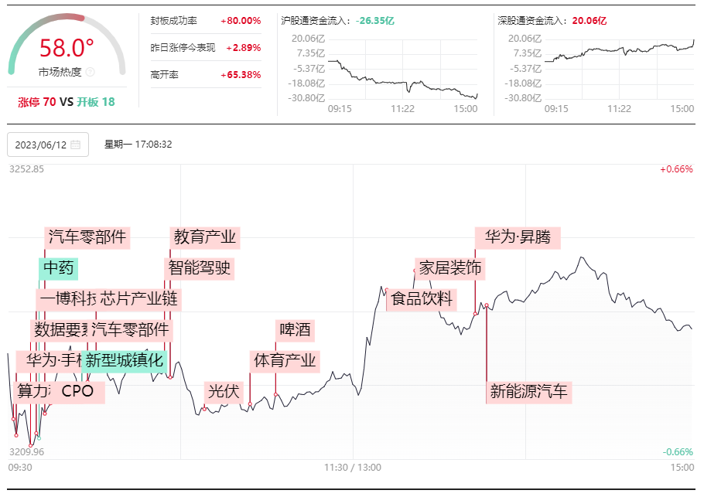Click the market heat help question icon
Screen dimensions: 704x497
[90, 72]
